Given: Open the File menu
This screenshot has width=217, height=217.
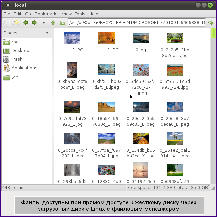Looking at the screenshot, I should [x=7, y=14].
